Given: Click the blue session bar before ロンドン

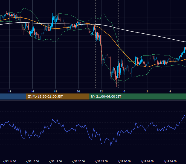Looking at the screenshot, I should (13, 96).
